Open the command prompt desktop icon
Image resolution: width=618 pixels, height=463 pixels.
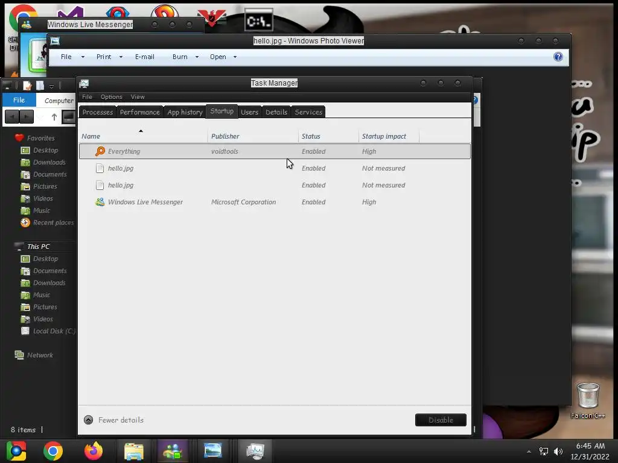258,20
